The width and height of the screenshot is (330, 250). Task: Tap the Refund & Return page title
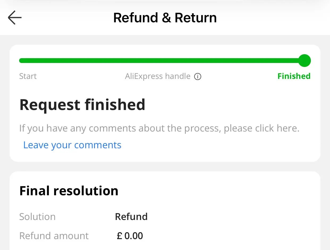tap(165, 18)
